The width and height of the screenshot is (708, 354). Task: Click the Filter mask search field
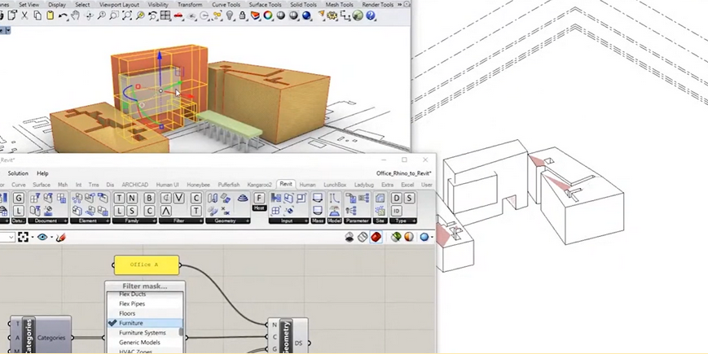145,286
